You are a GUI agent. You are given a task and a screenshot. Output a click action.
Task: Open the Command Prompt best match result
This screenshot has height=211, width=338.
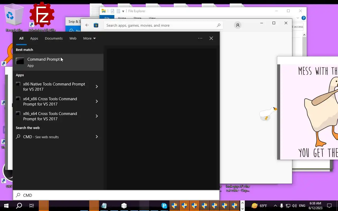point(58,62)
